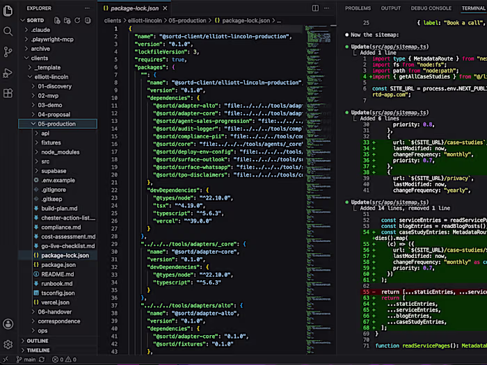487x365 pixels.
Task: Open runbook.md file
Action: 58,284
